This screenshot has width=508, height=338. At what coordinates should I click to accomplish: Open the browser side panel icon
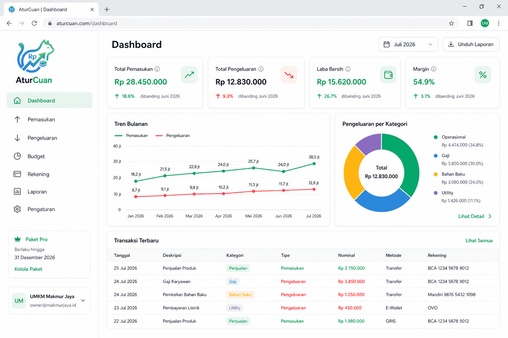coord(470,23)
